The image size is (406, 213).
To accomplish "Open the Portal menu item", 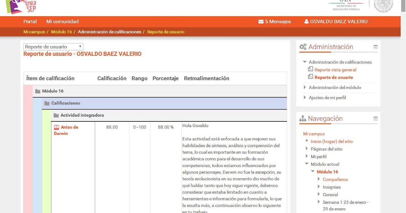I will point(30,21).
